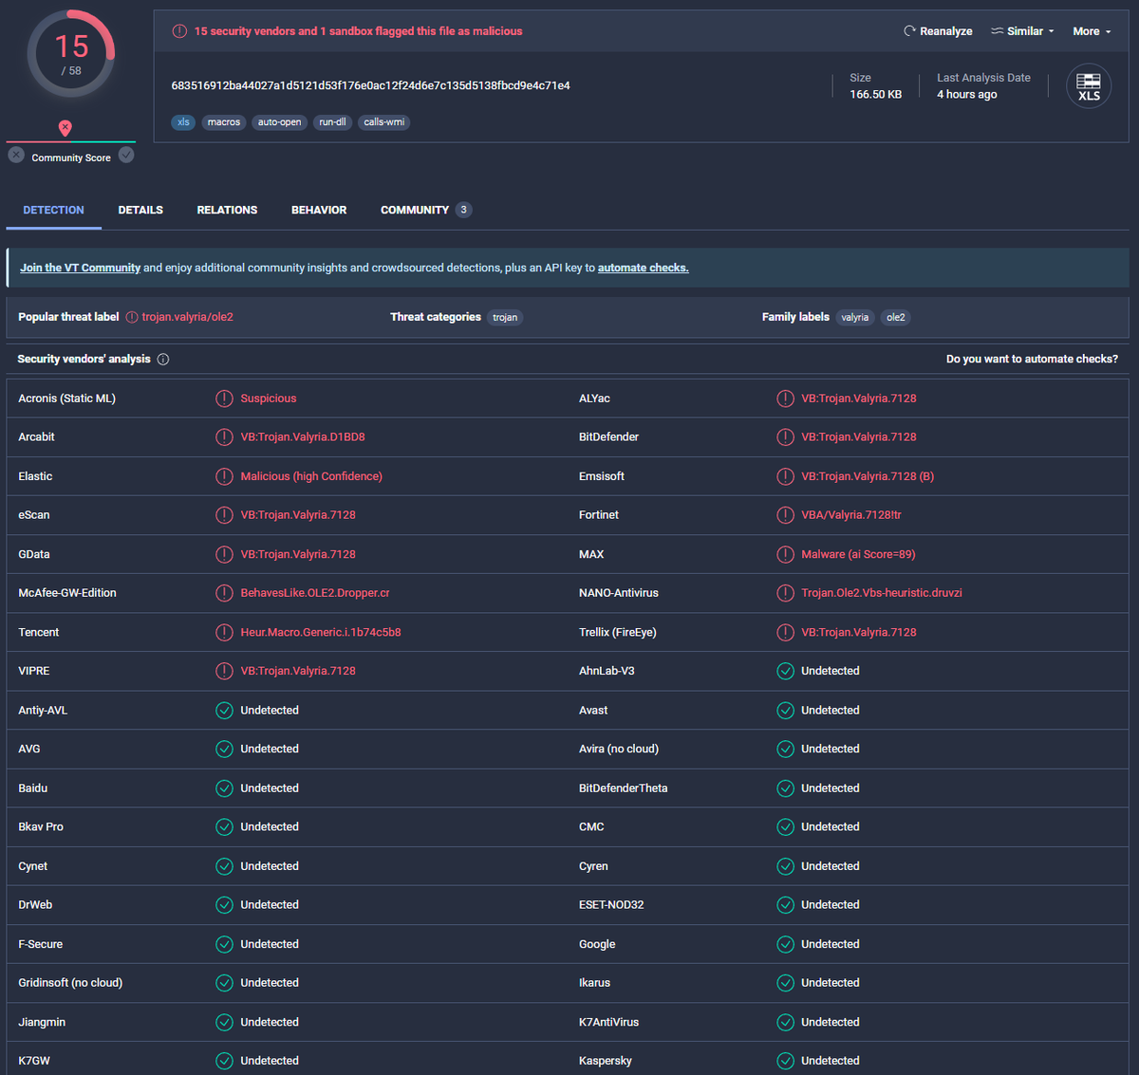
Task: Click the valyria family label chip
Action: click(x=854, y=318)
